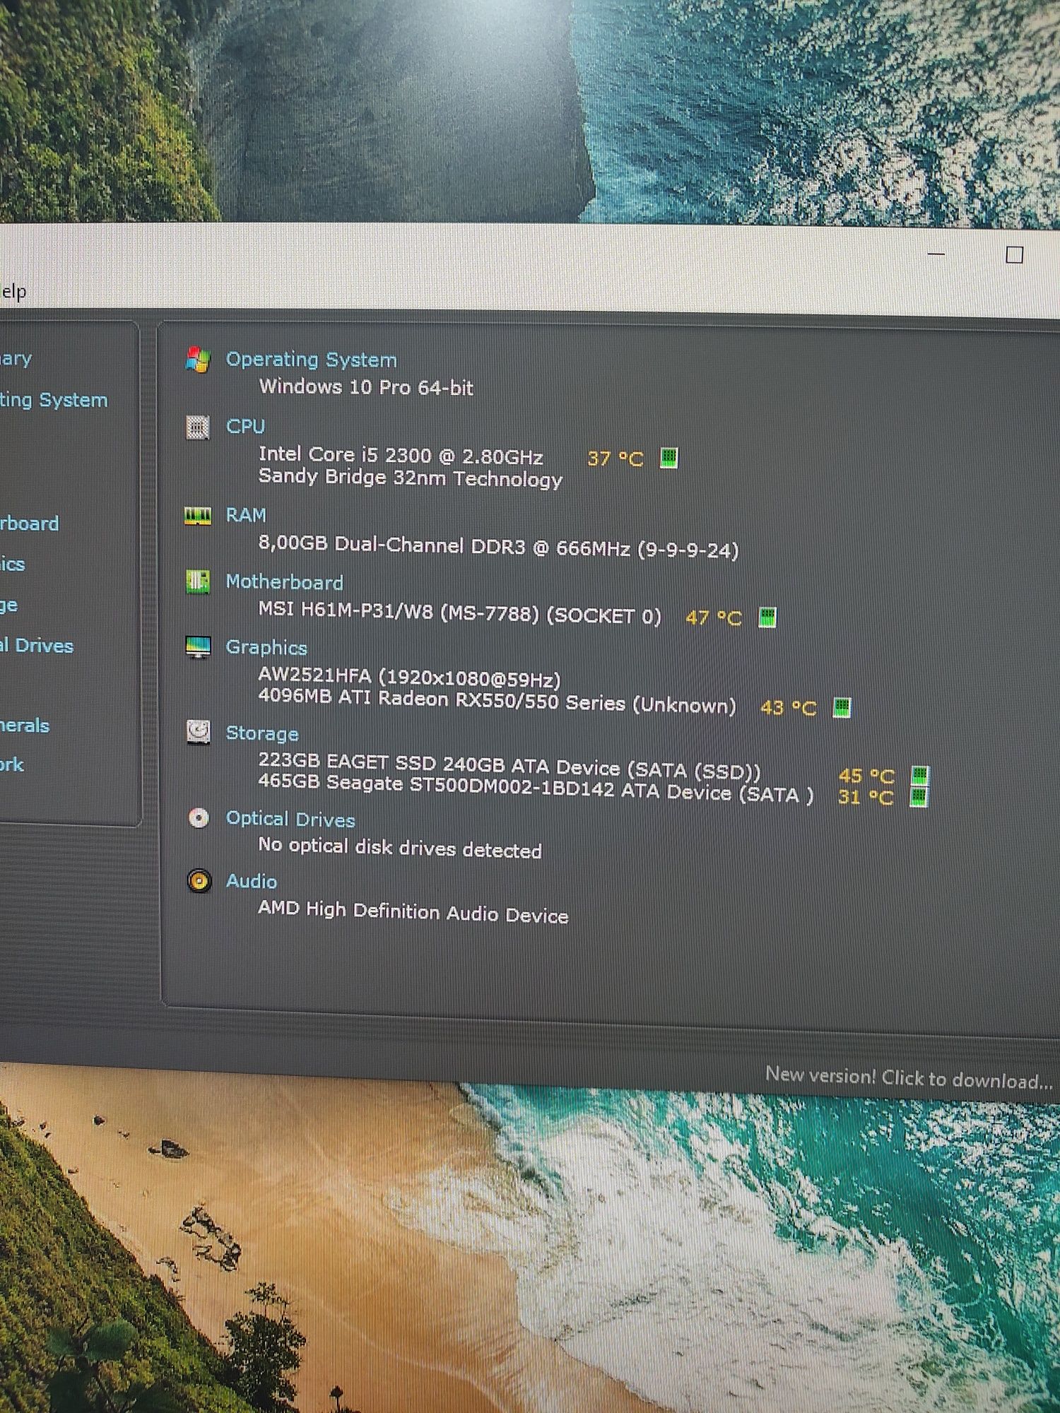1060x1413 pixels.
Task: Click the Graphics monitor icon
Action: tap(198, 646)
